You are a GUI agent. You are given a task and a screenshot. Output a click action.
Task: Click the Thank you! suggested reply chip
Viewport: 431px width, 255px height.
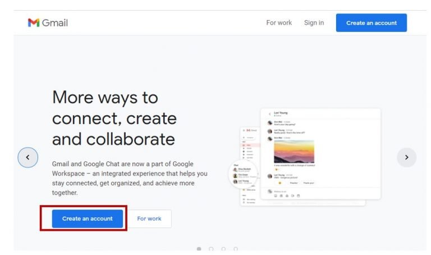309,183
